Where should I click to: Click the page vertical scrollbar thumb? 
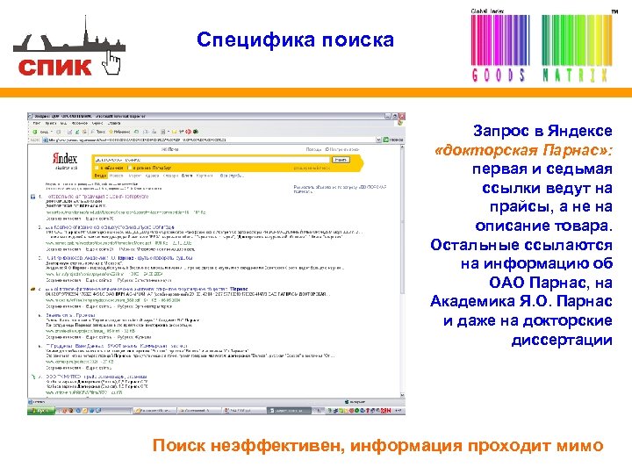(x=402, y=222)
